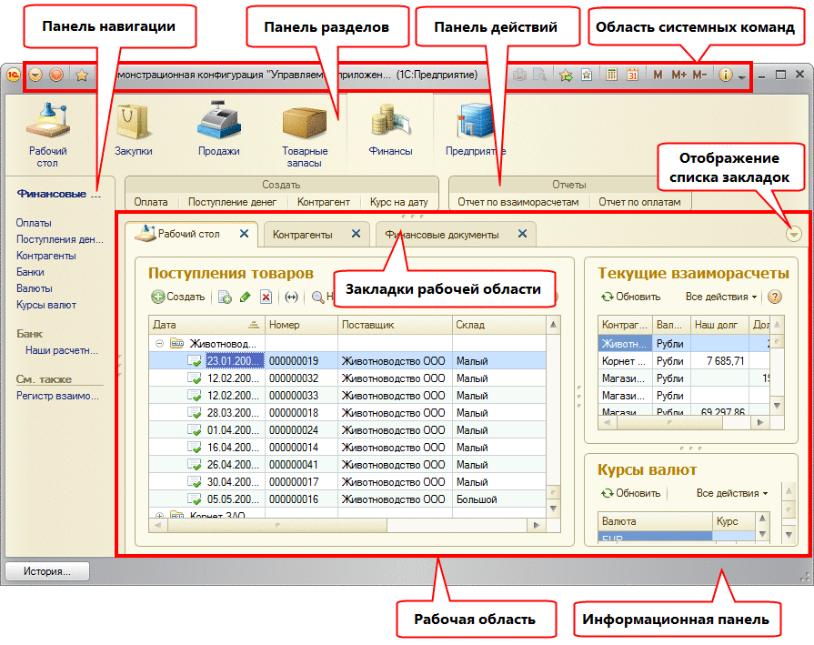Click the horizontal scrollbar under Поступления товаров table

tap(347, 526)
